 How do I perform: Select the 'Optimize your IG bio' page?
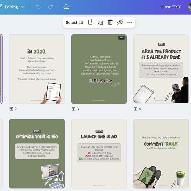(37, 154)
